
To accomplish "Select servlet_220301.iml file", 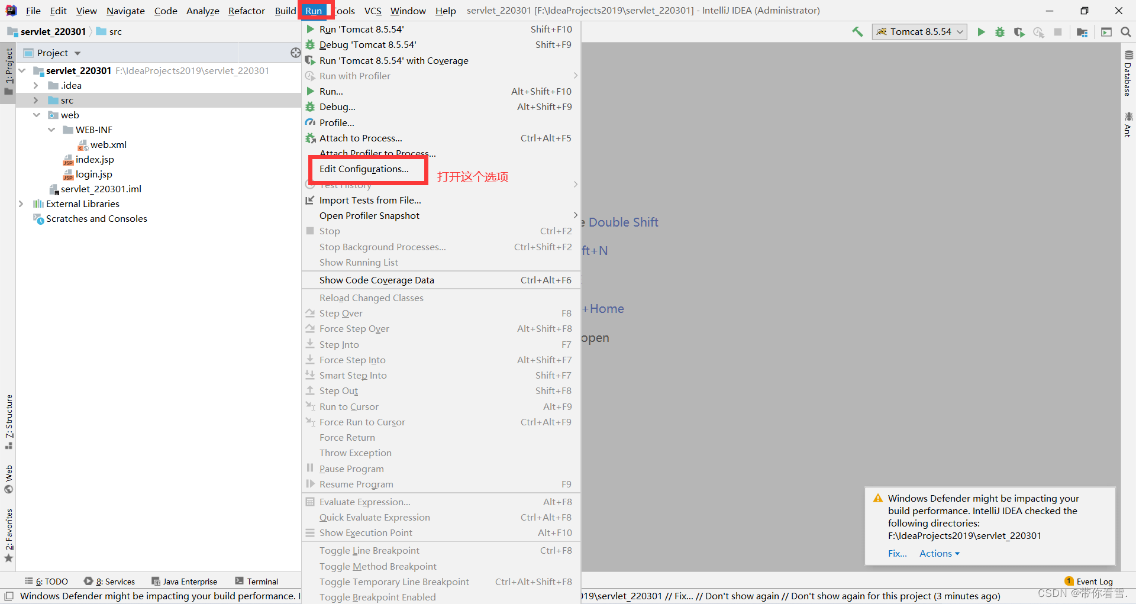I will [101, 189].
